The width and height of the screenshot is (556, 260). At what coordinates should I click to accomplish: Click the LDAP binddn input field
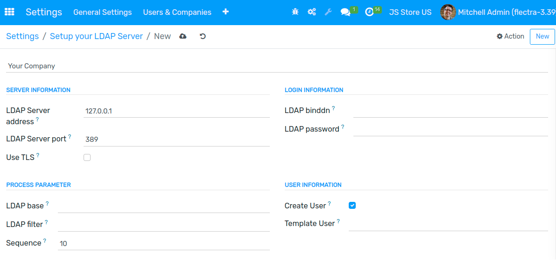tap(450, 111)
